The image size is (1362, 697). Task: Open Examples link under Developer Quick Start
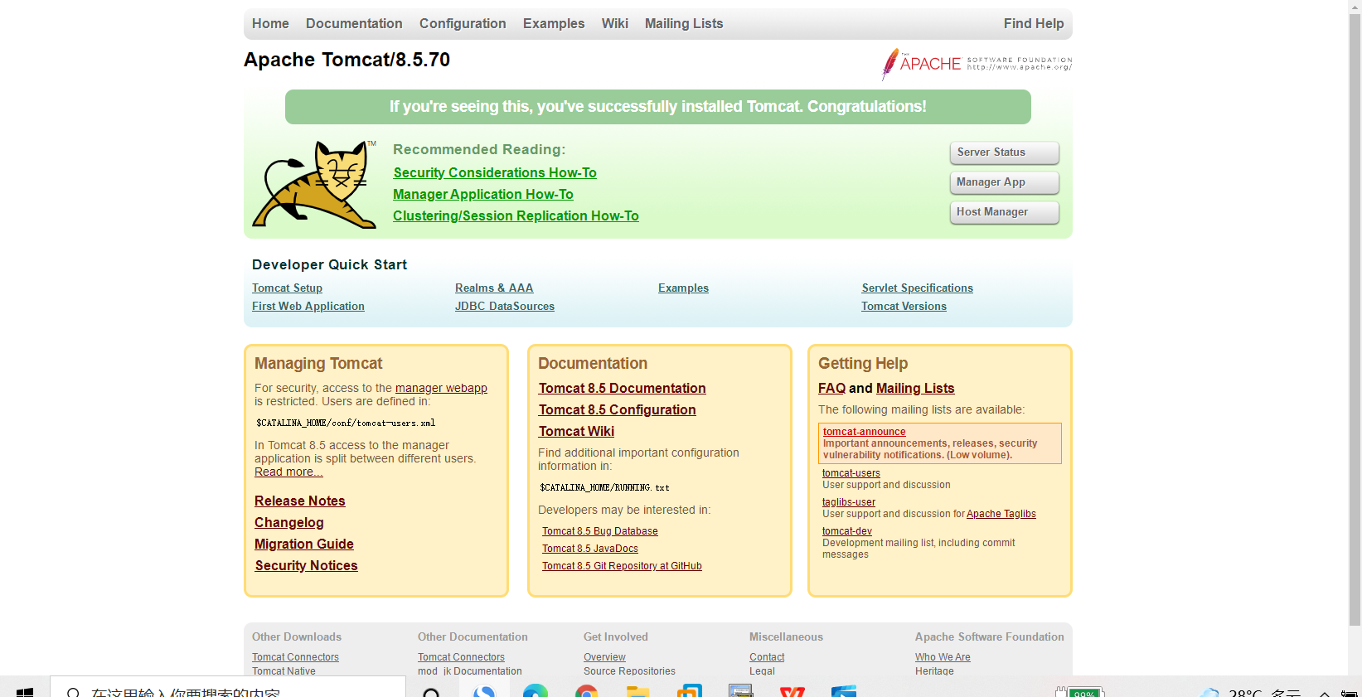coord(683,288)
